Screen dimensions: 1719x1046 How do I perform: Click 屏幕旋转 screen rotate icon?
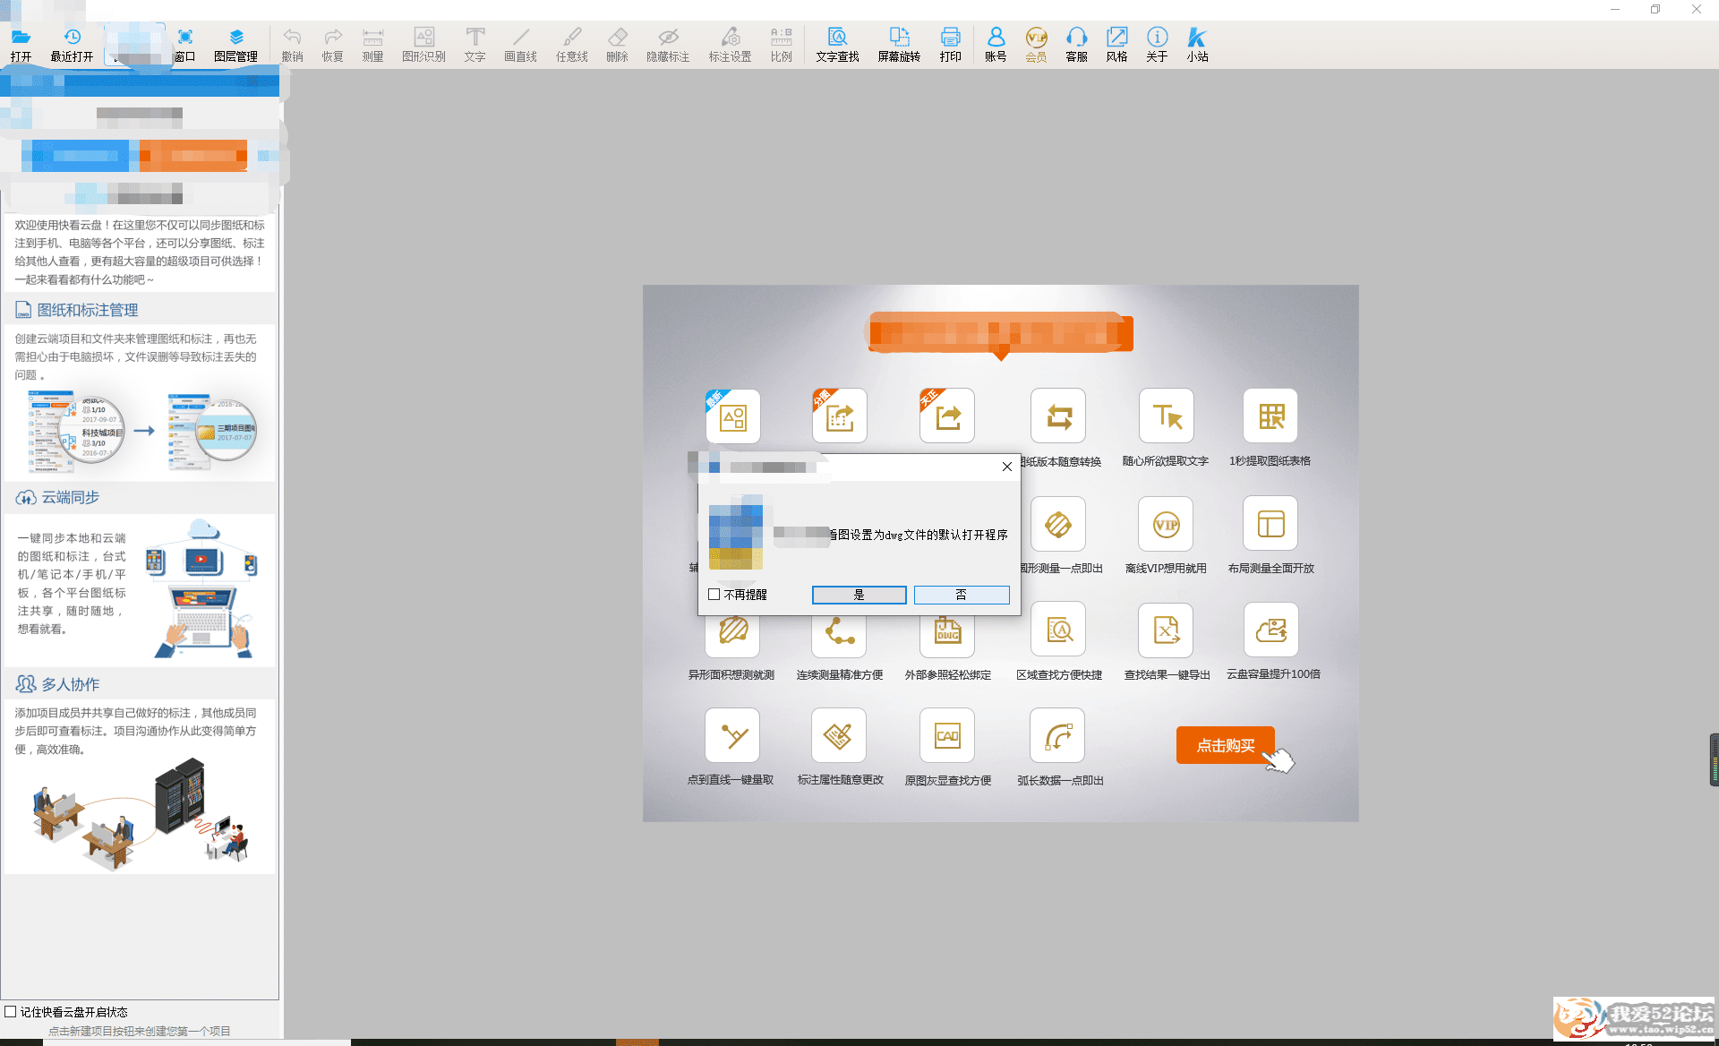(899, 45)
